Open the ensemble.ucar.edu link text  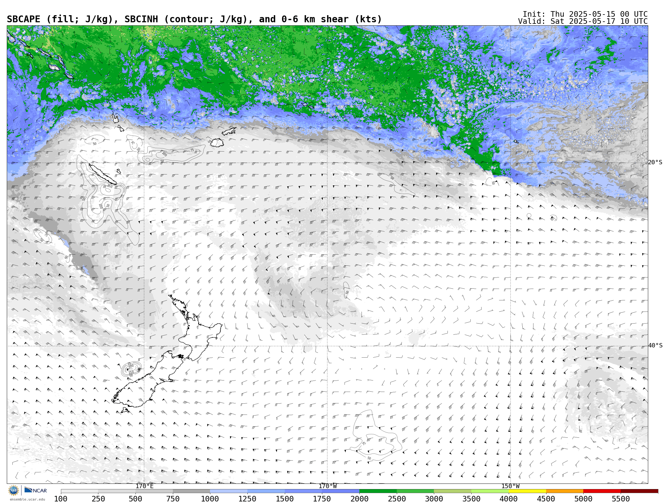(27, 499)
